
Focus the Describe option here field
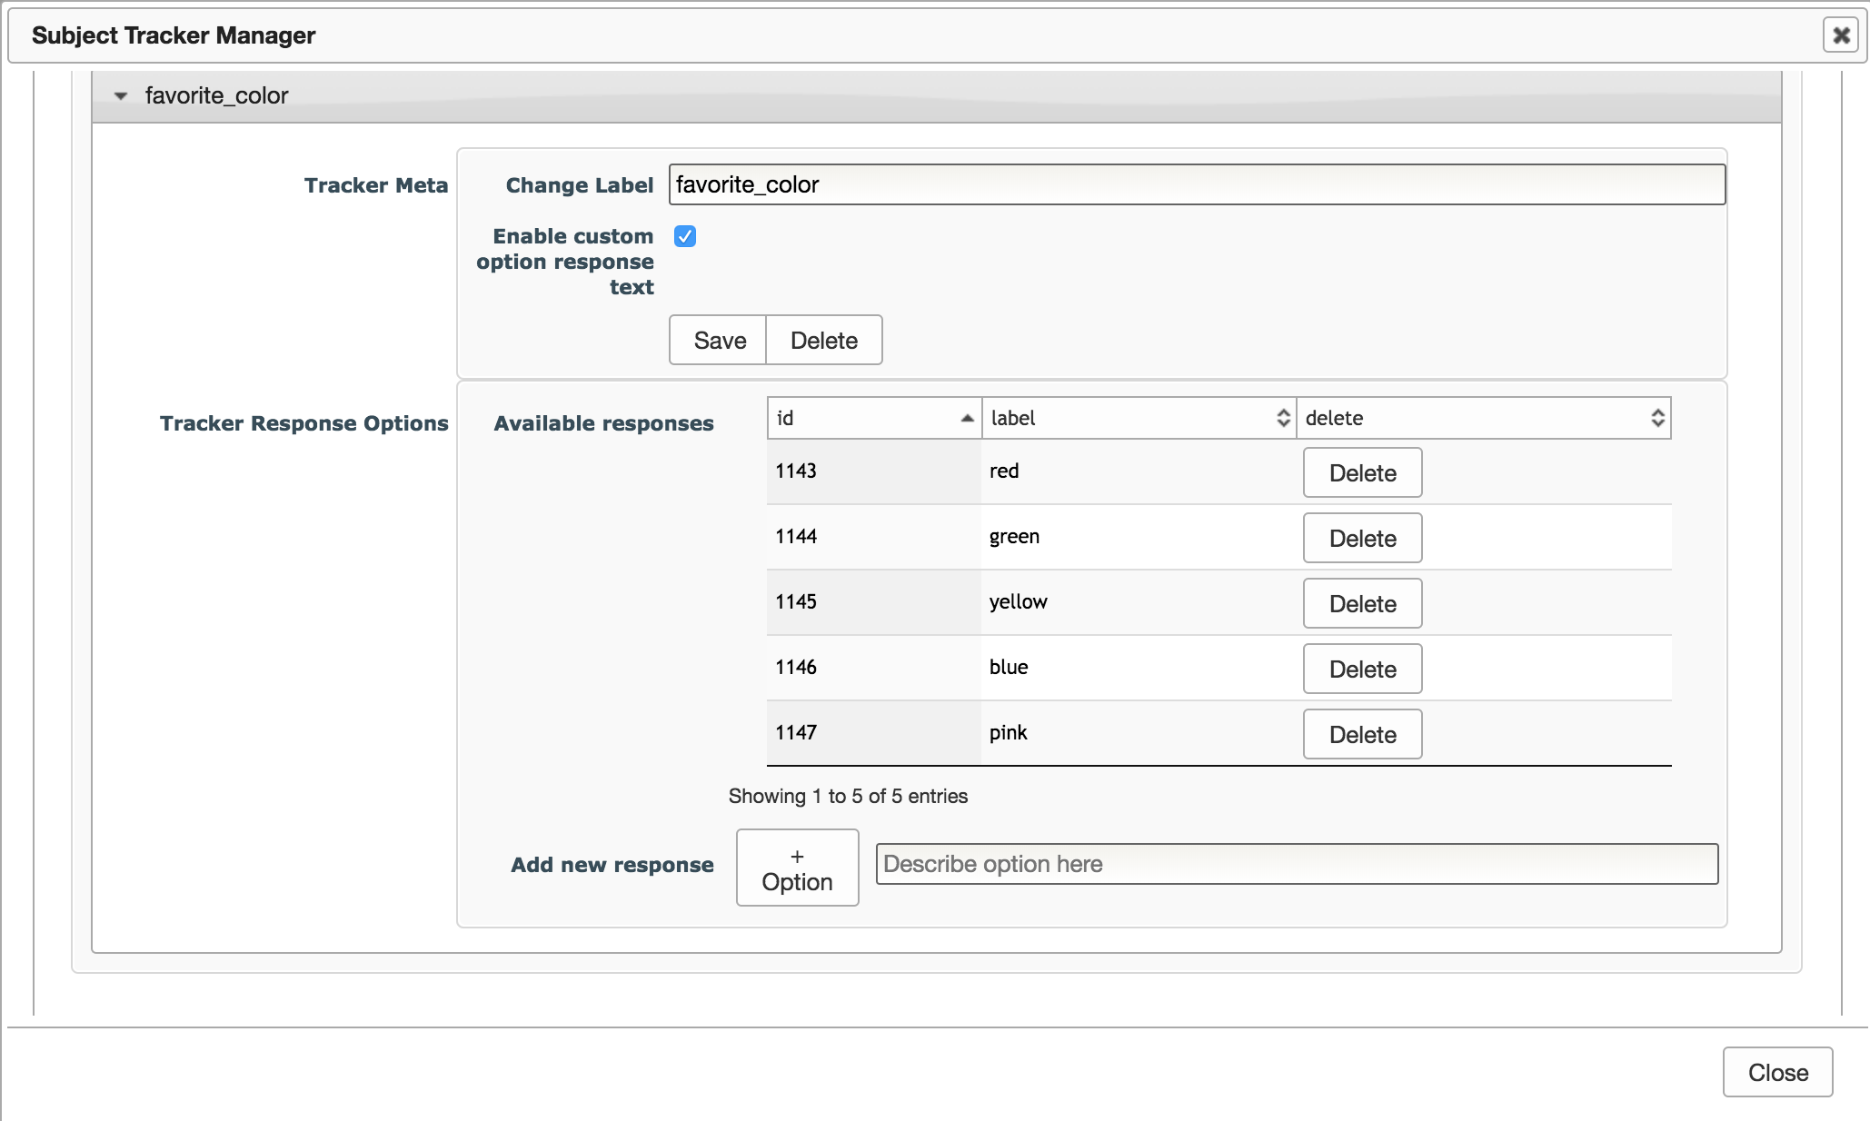click(1297, 864)
